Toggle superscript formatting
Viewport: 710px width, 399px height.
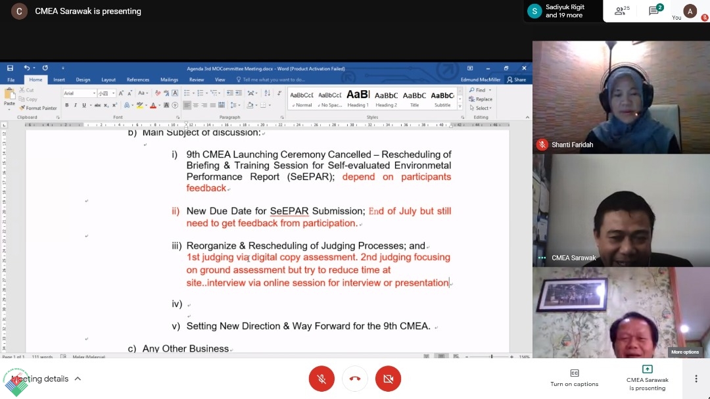(114, 105)
